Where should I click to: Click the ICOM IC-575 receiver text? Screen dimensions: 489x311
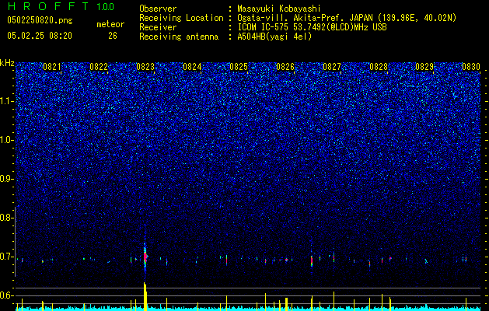[x=312, y=27]
